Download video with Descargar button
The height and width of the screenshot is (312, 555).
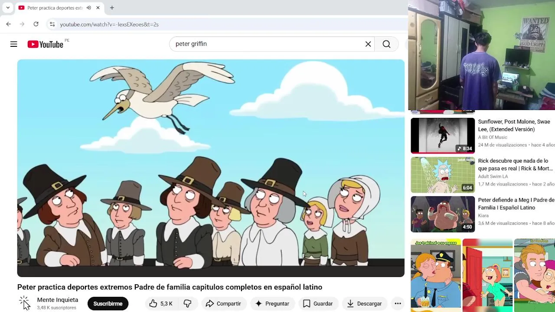click(x=364, y=304)
